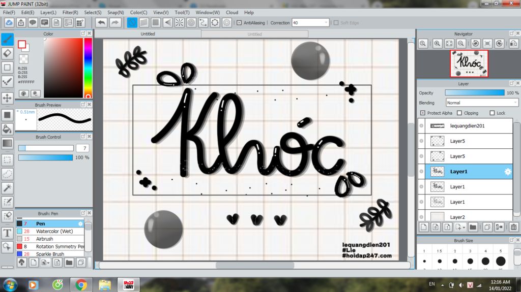This screenshot has width=521, height=292.
Task: Select the Lasso tool
Action: tap(7, 174)
